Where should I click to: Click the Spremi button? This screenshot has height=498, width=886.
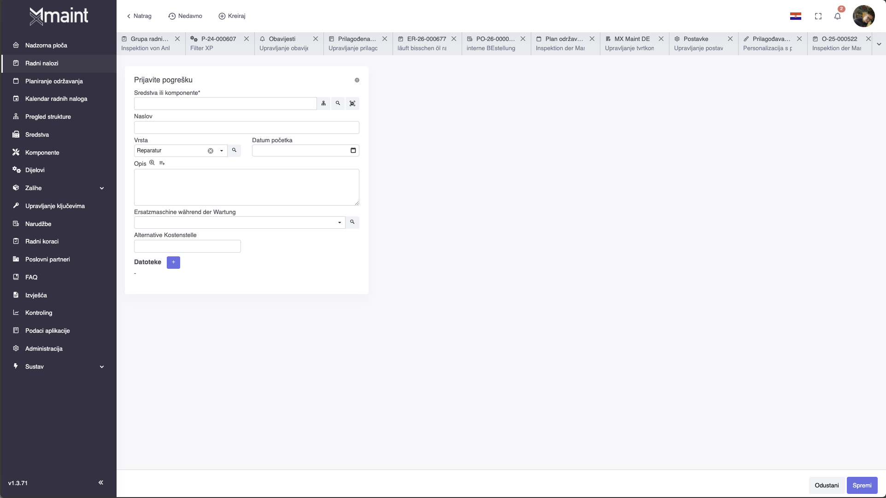(x=862, y=485)
